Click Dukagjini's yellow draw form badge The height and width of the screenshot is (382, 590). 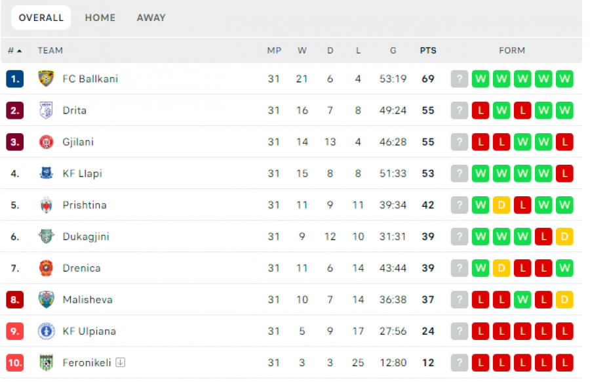(x=564, y=236)
